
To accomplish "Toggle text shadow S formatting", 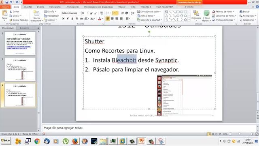I will pos(77,19).
